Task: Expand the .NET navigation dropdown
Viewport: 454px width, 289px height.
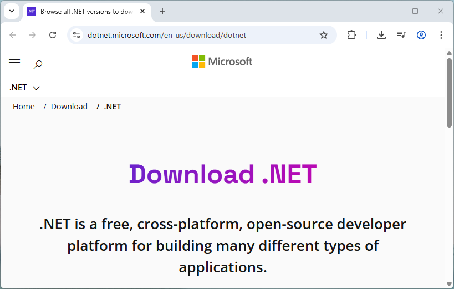Action: pyautogui.click(x=24, y=88)
